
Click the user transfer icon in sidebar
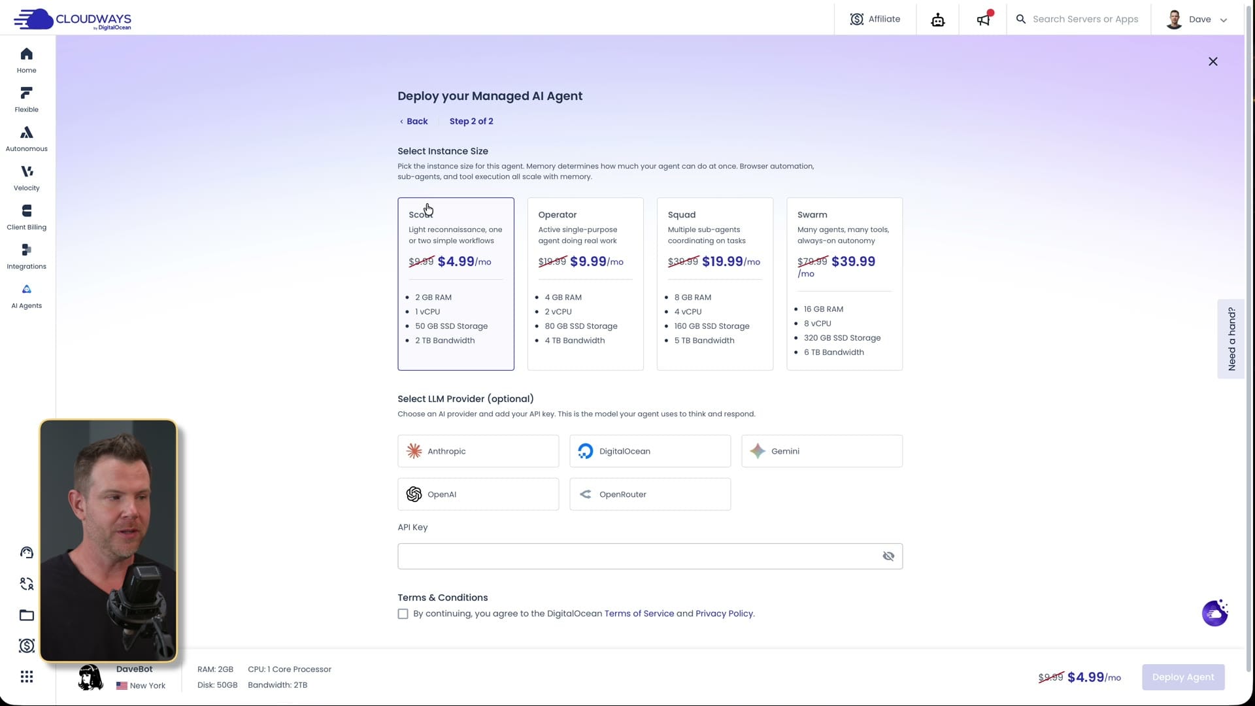pos(26,584)
